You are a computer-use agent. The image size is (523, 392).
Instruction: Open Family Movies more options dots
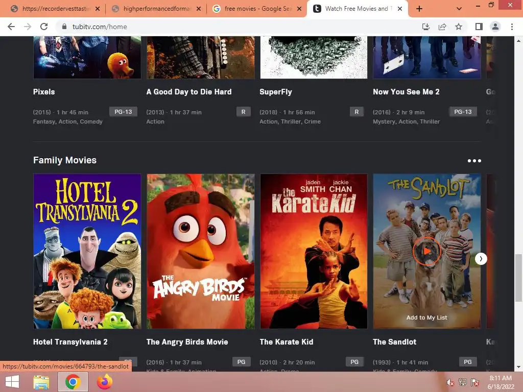(474, 161)
